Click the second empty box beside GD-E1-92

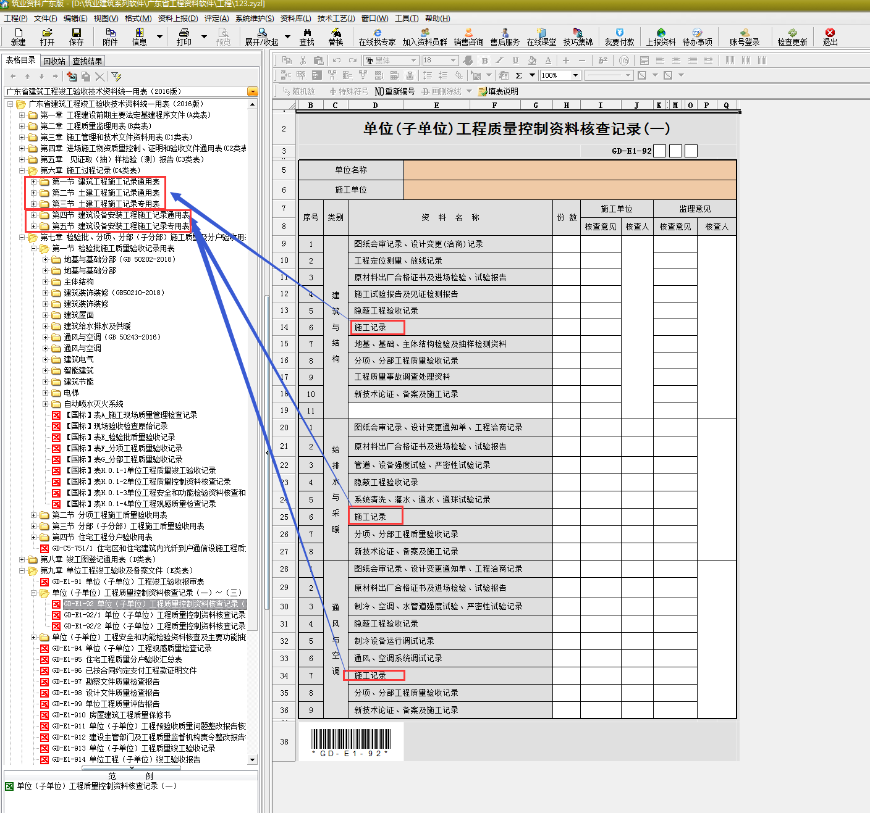coord(675,151)
